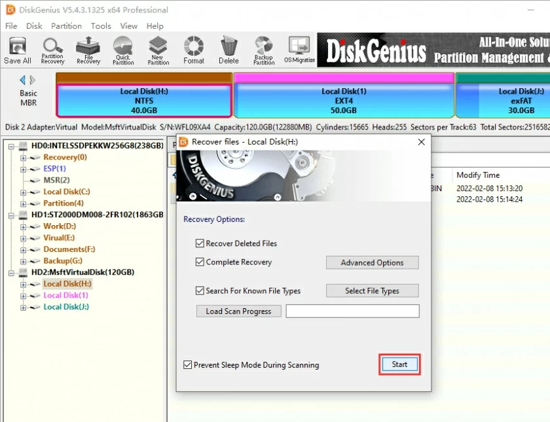Image resolution: width=550 pixels, height=422 pixels.
Task: Open the Backup Partition tool
Action: click(263, 49)
